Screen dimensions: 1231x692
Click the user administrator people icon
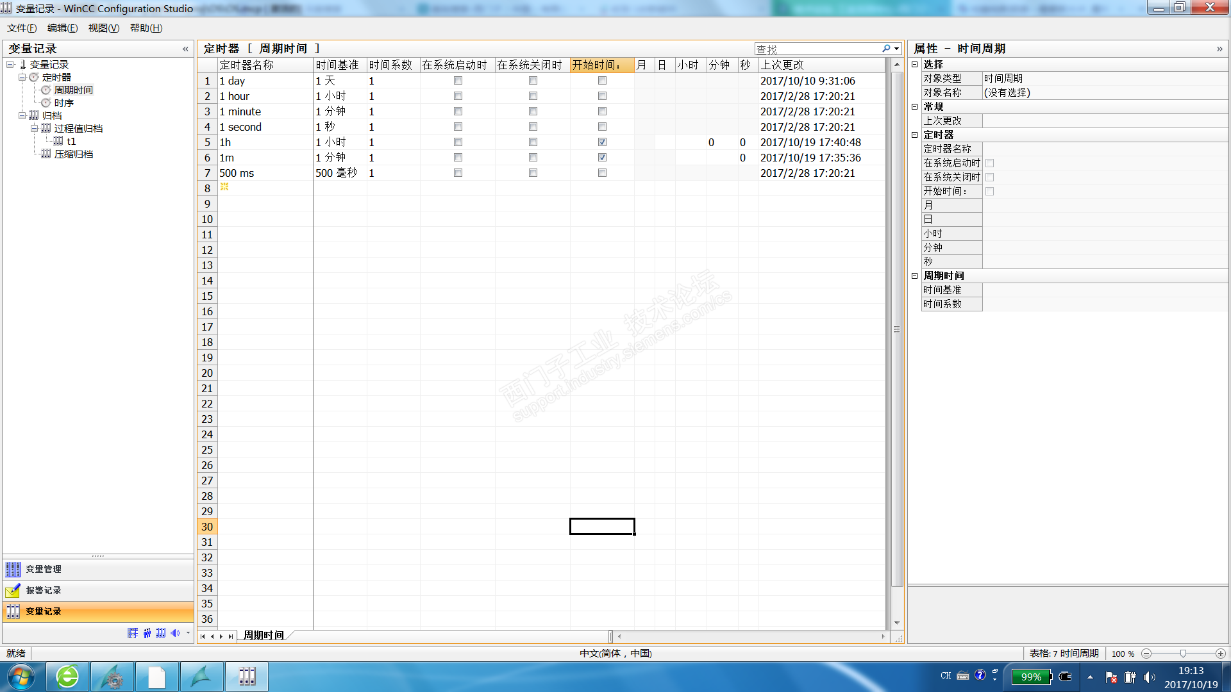[x=147, y=633]
